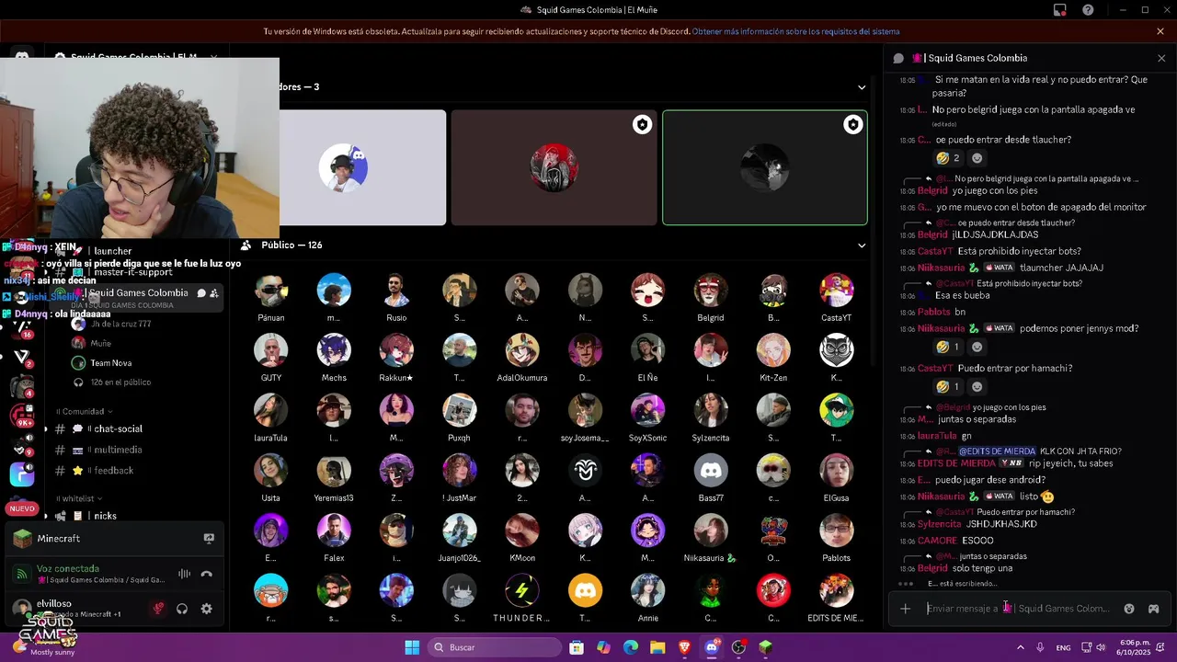
Task: Add reaction to the tlaucher question message
Action: point(977,158)
